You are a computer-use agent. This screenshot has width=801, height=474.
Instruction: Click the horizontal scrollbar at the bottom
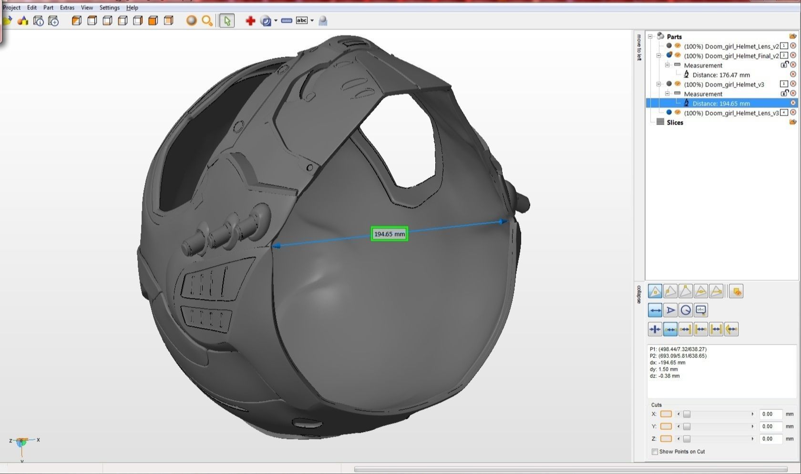tap(571, 469)
